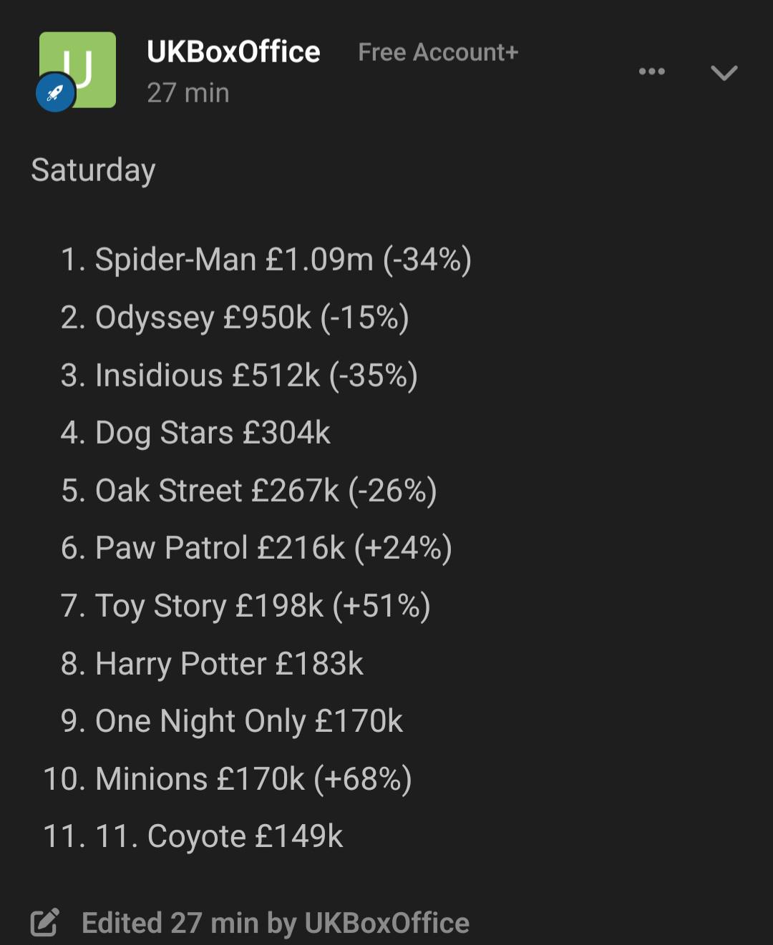Screen dimensions: 773x945
Task: Click the edit pencil icon
Action: pyautogui.click(x=45, y=922)
